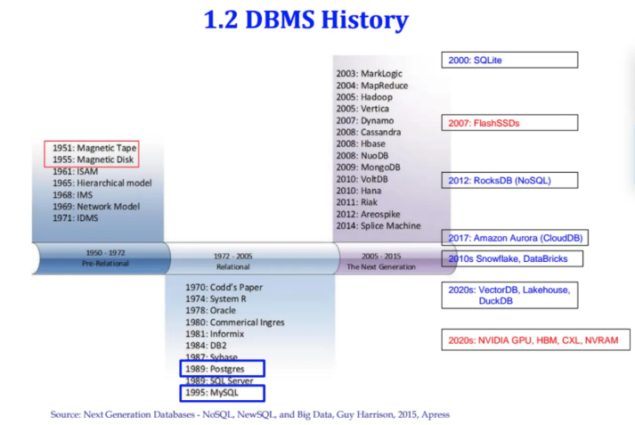Click '2008: Hbase' entry

pos(361,143)
